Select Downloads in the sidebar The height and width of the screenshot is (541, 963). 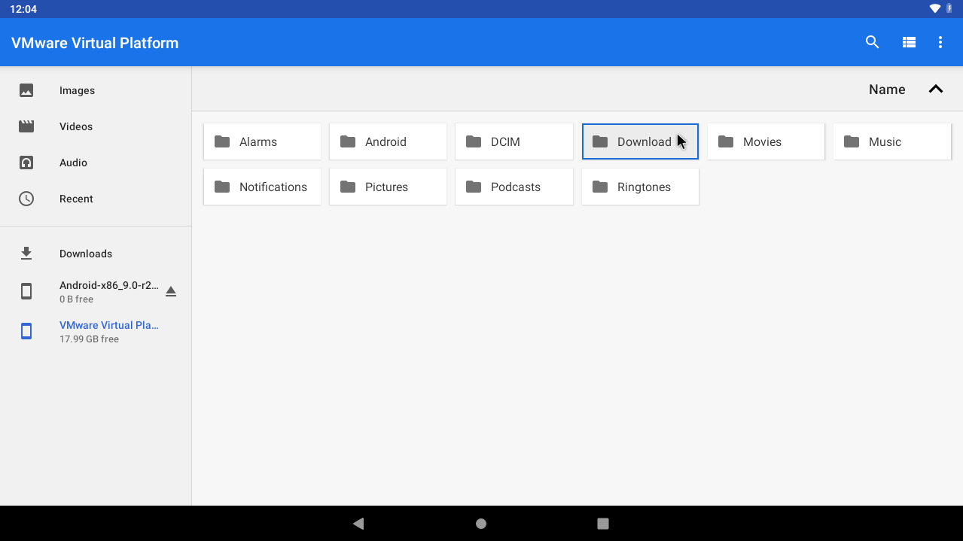coord(96,254)
